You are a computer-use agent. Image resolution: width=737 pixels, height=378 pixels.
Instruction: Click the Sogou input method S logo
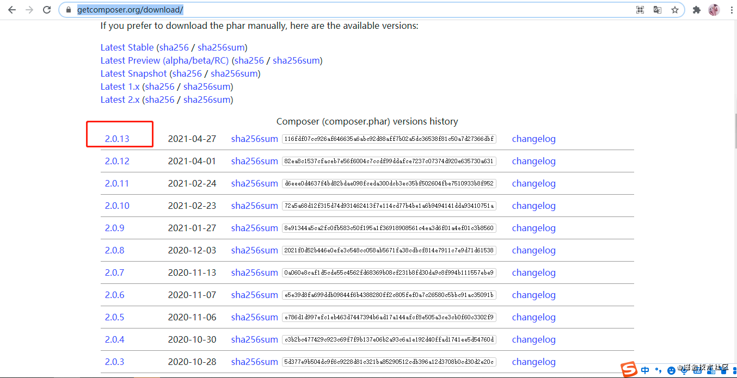(630, 370)
